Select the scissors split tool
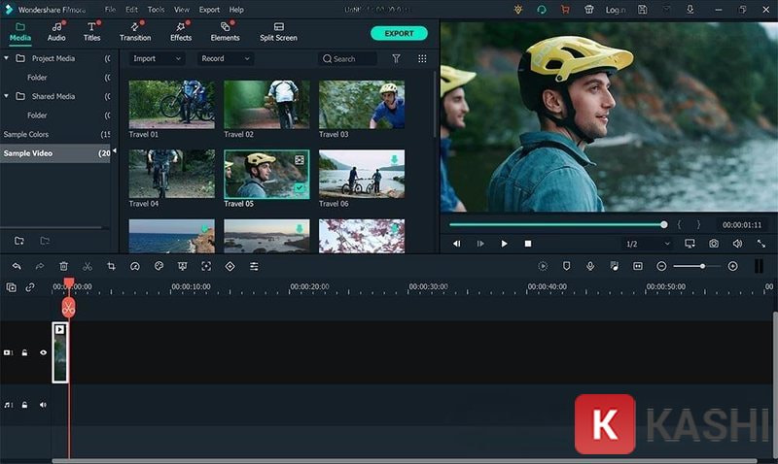Screen dimensions: 778x464 tap(88, 266)
